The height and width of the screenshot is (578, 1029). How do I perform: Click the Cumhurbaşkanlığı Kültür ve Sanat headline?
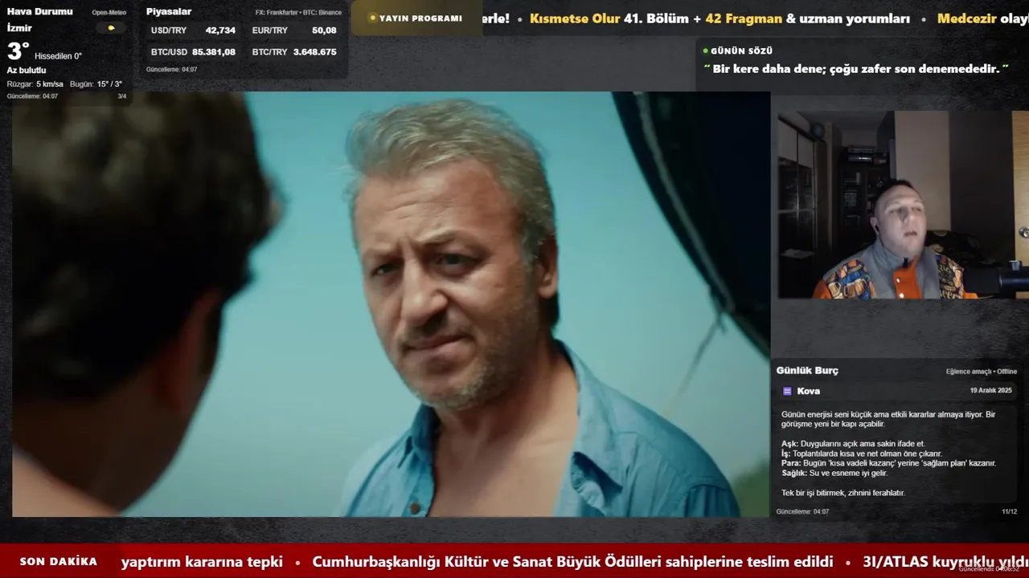572,562
